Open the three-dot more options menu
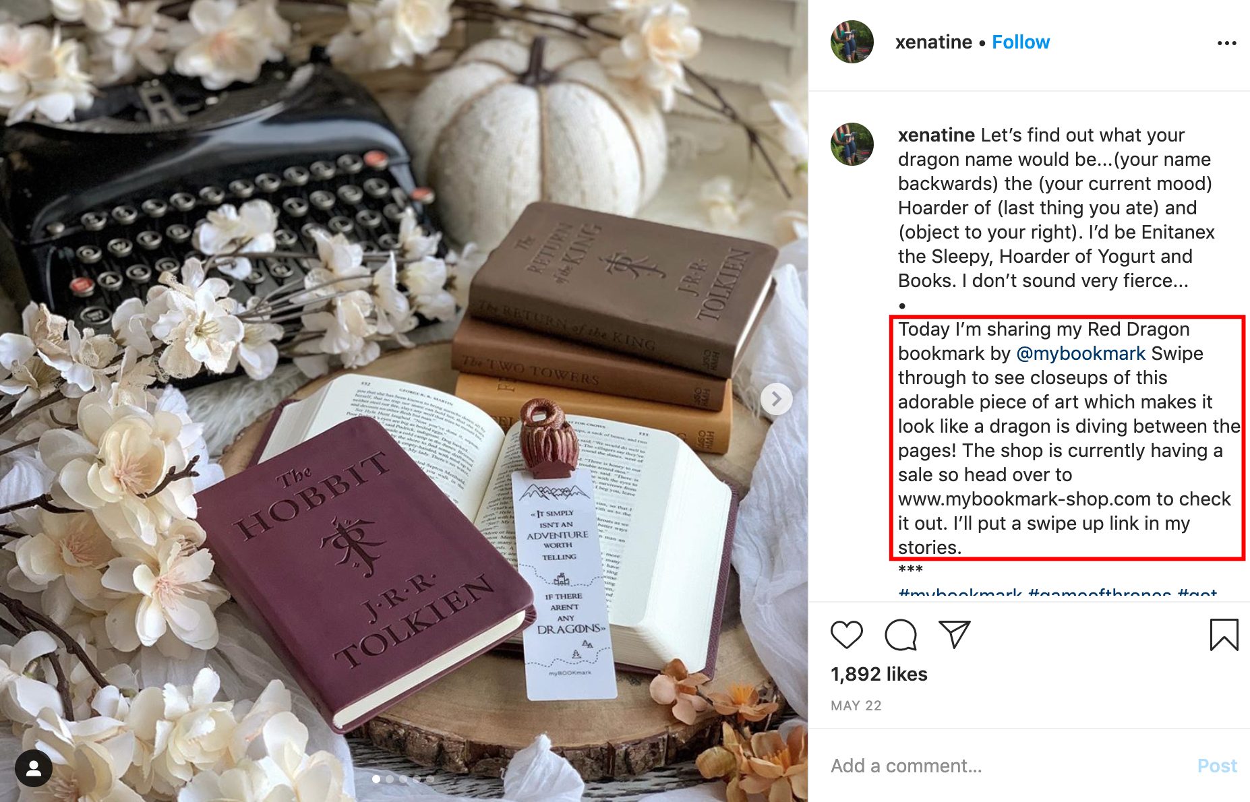 (1226, 43)
